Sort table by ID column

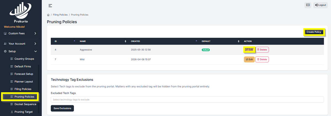coord(74,41)
